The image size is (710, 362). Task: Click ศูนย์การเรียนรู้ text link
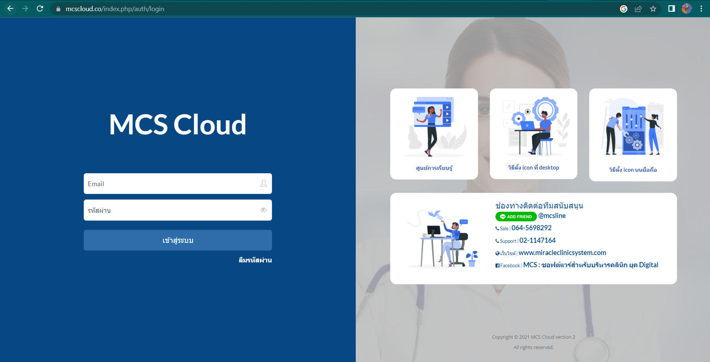(x=434, y=168)
